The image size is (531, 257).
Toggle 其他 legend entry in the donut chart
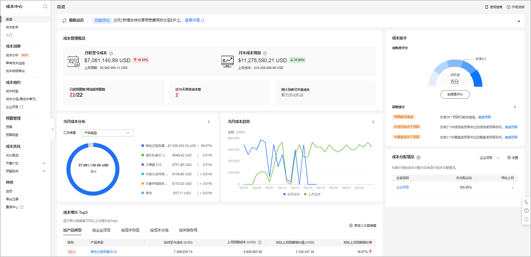pos(147,193)
